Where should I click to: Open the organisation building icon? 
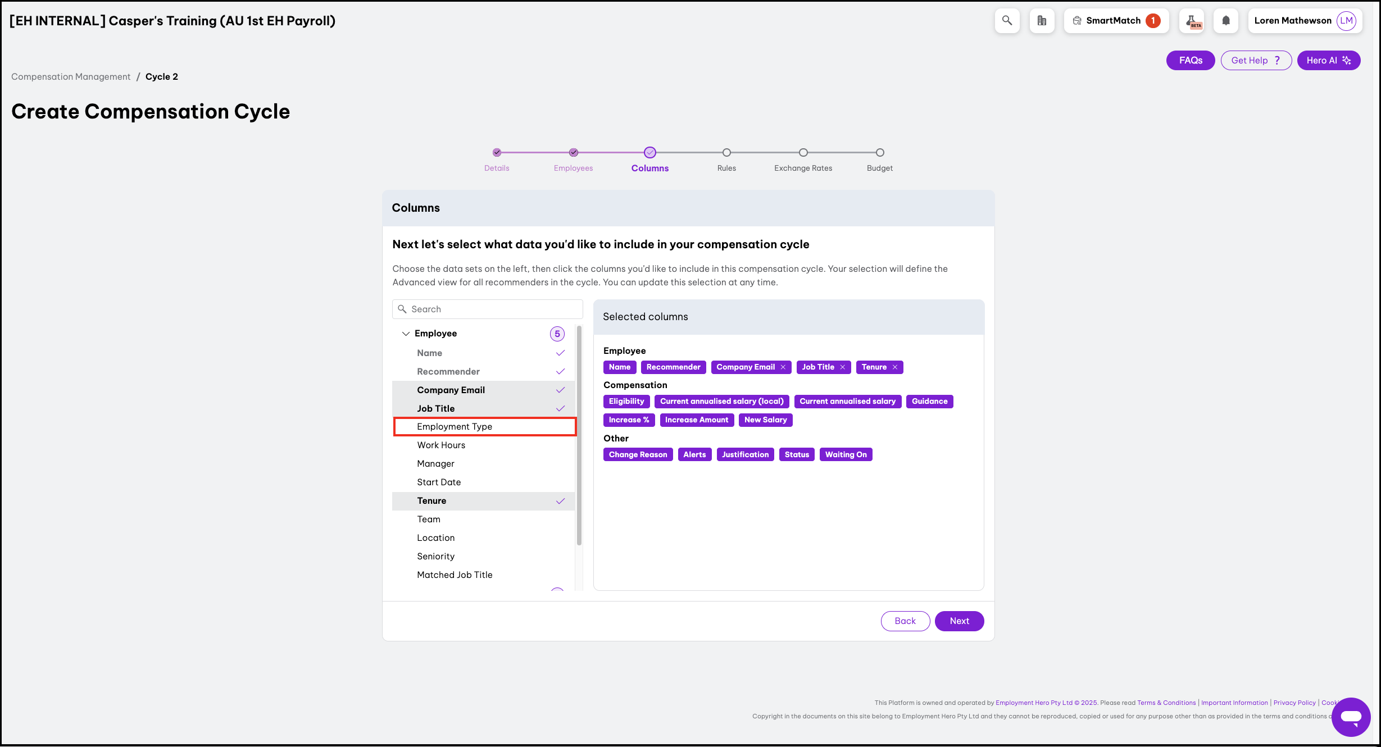coord(1042,21)
